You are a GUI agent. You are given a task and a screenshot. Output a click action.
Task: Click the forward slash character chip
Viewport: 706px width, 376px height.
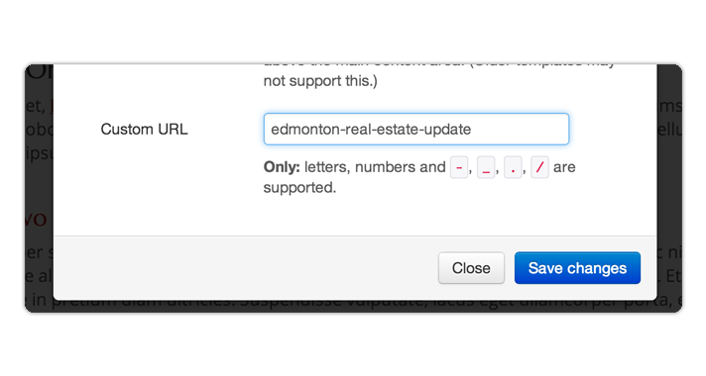coord(539,167)
